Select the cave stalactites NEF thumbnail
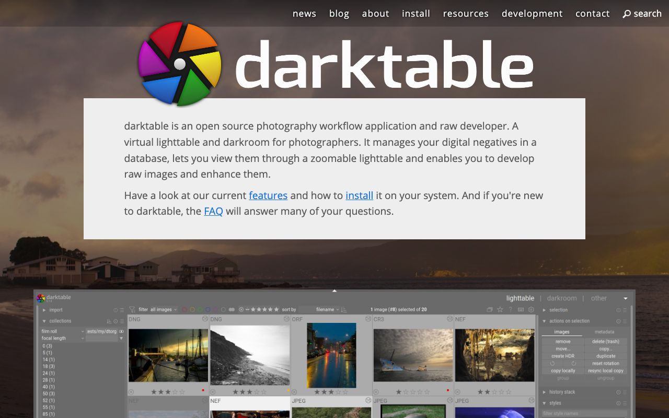Viewport: 669px width, 418px height. click(494, 355)
